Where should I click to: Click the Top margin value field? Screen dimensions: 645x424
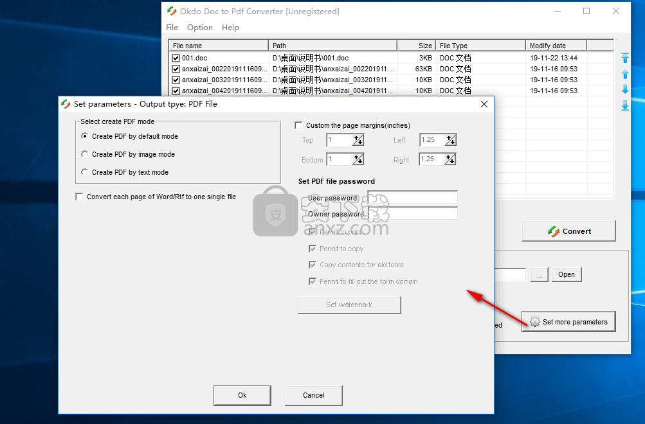[x=340, y=140]
